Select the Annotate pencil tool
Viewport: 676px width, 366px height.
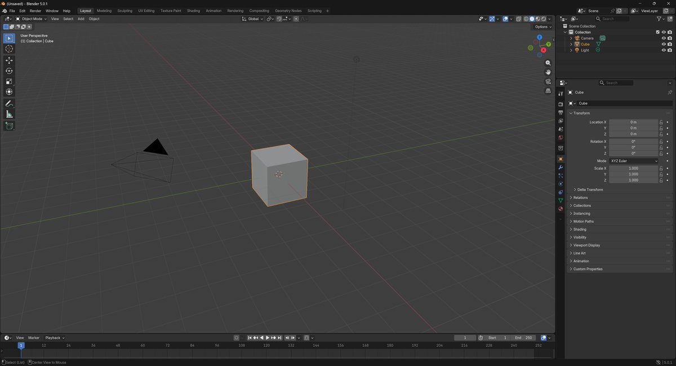9,104
